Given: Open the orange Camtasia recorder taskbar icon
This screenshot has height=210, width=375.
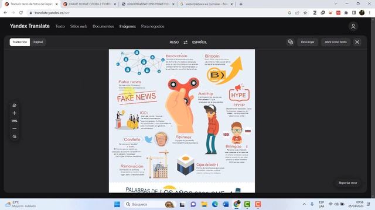Looking at the screenshot, I should pos(258,204).
